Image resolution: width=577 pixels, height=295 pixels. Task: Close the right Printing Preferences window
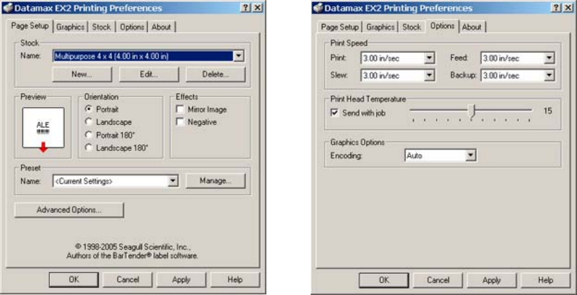[x=568, y=8]
